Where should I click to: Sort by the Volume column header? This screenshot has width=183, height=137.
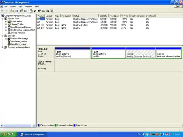pos(41,16)
